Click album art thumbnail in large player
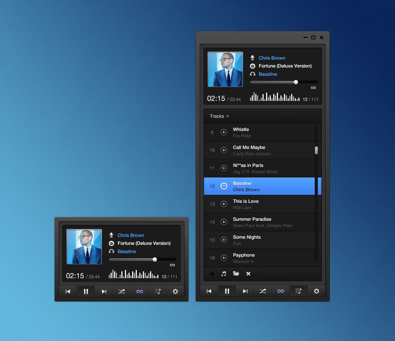 (x=225, y=70)
